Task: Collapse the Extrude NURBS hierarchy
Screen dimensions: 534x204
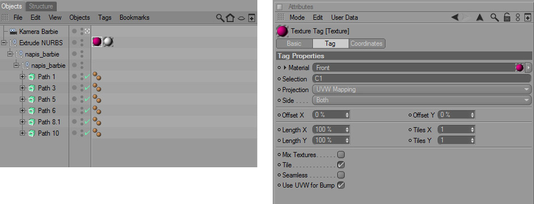Action: tap(4, 43)
